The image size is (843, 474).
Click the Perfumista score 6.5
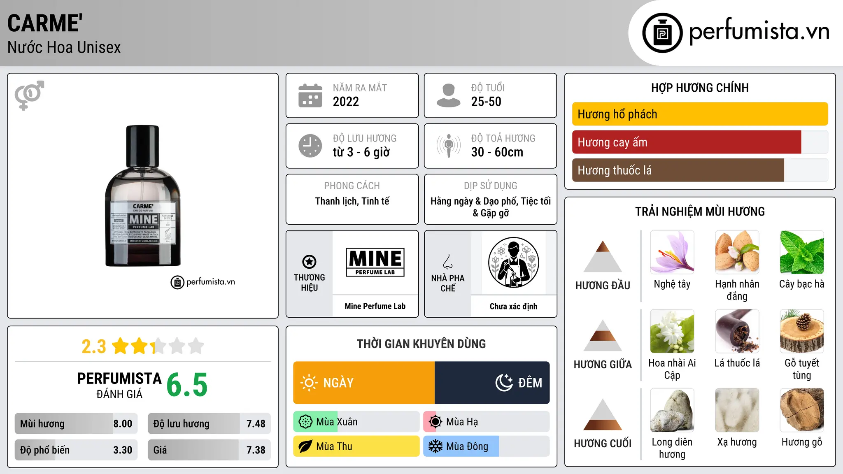pyautogui.click(x=187, y=385)
